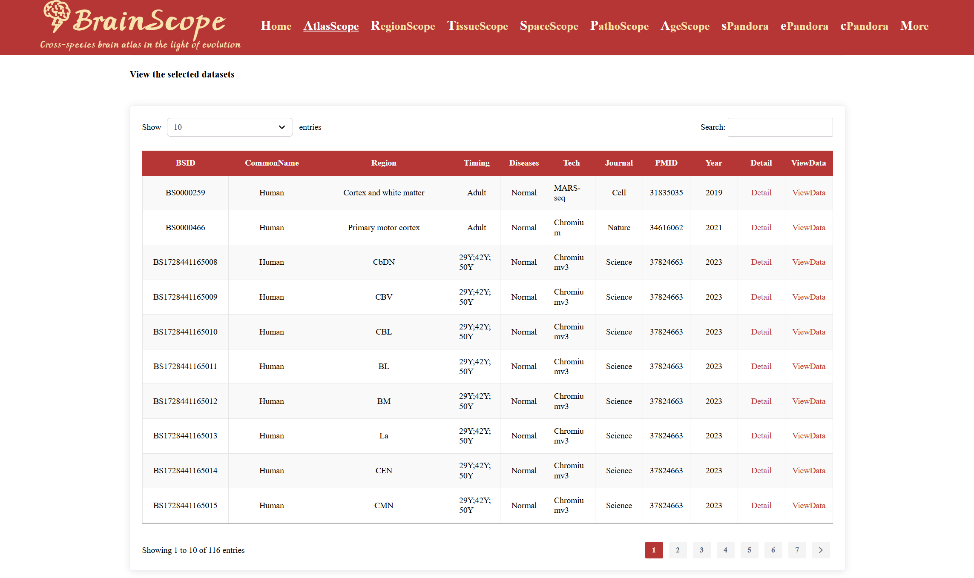Open Detail link for BS0000466
Screen dimensions: 974x578
click(x=761, y=228)
